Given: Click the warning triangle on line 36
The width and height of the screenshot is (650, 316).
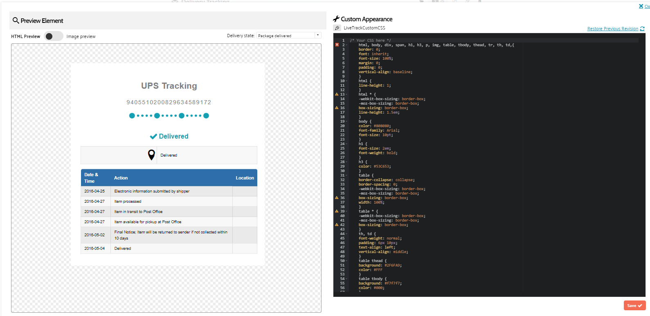Looking at the screenshot, I should pos(337,198).
